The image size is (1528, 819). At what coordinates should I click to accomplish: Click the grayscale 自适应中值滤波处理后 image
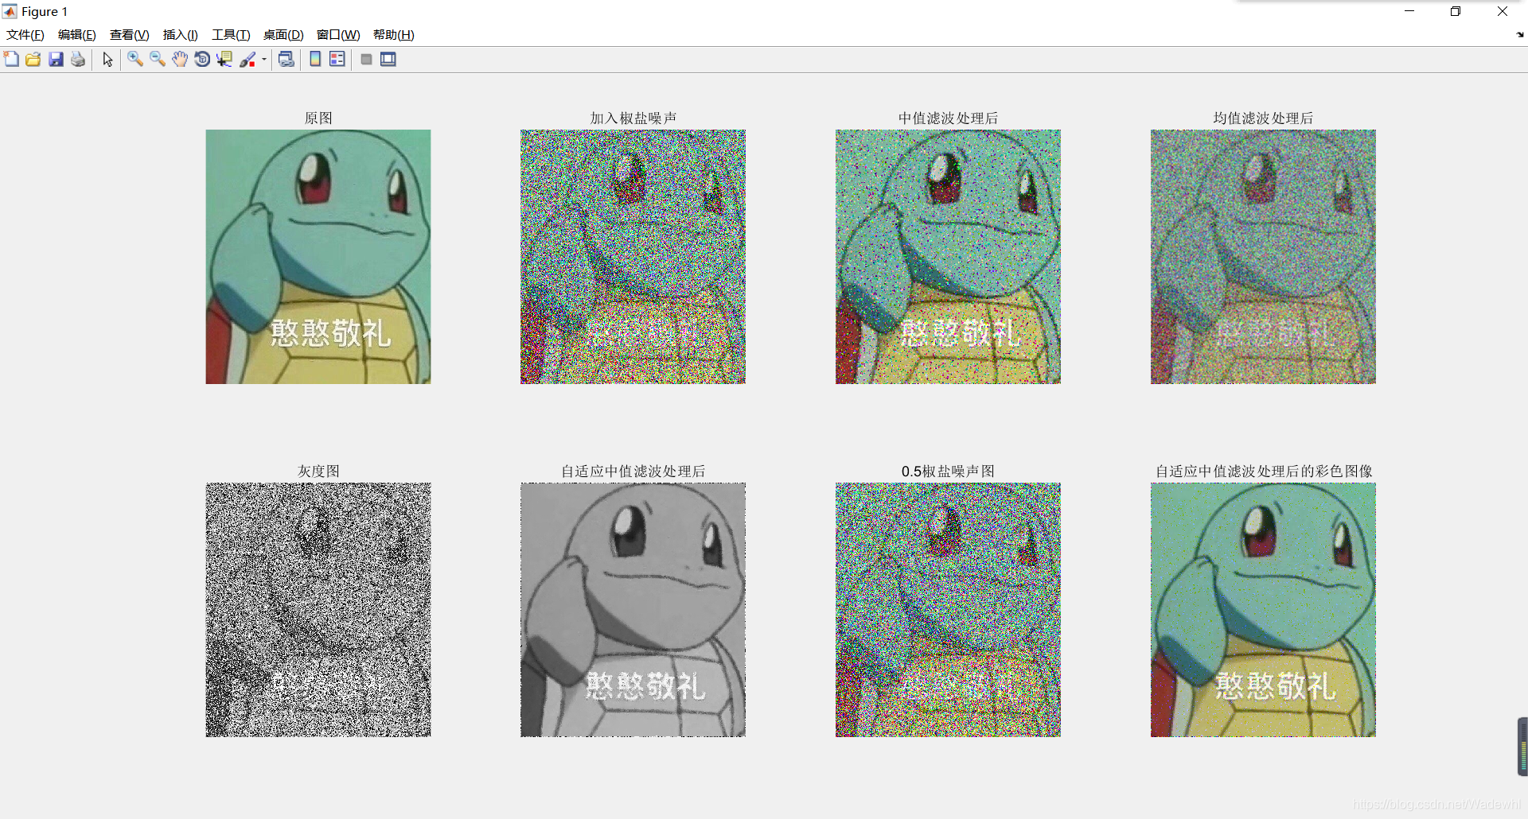(633, 610)
